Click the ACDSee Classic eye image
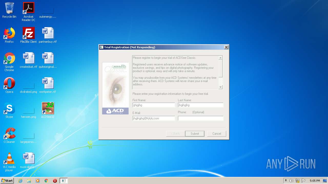328x184 pixels. point(115,88)
